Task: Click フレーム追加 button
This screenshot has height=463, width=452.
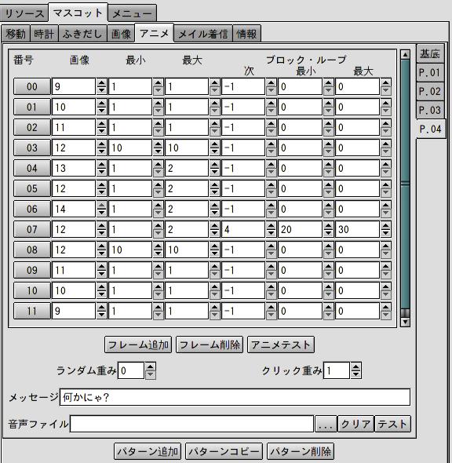Action: 138,345
